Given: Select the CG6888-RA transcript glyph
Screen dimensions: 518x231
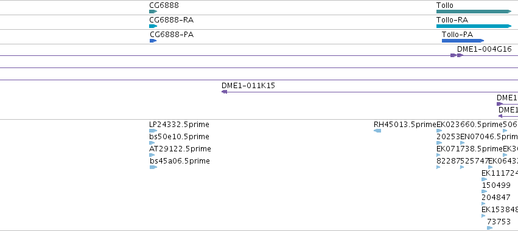Looking at the screenshot, I should pyautogui.click(x=153, y=26).
